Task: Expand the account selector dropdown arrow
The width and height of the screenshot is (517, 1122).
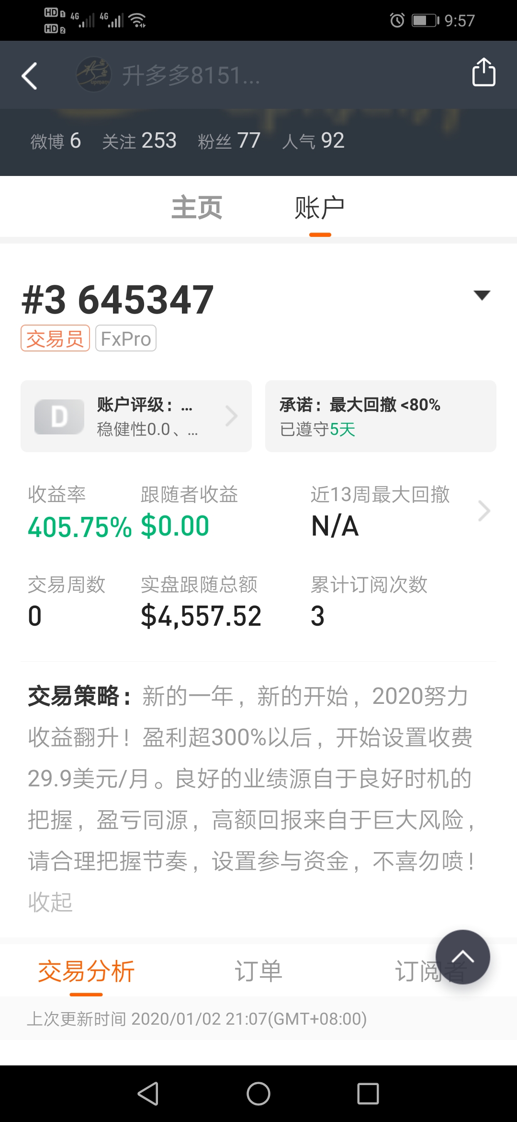Action: click(482, 295)
